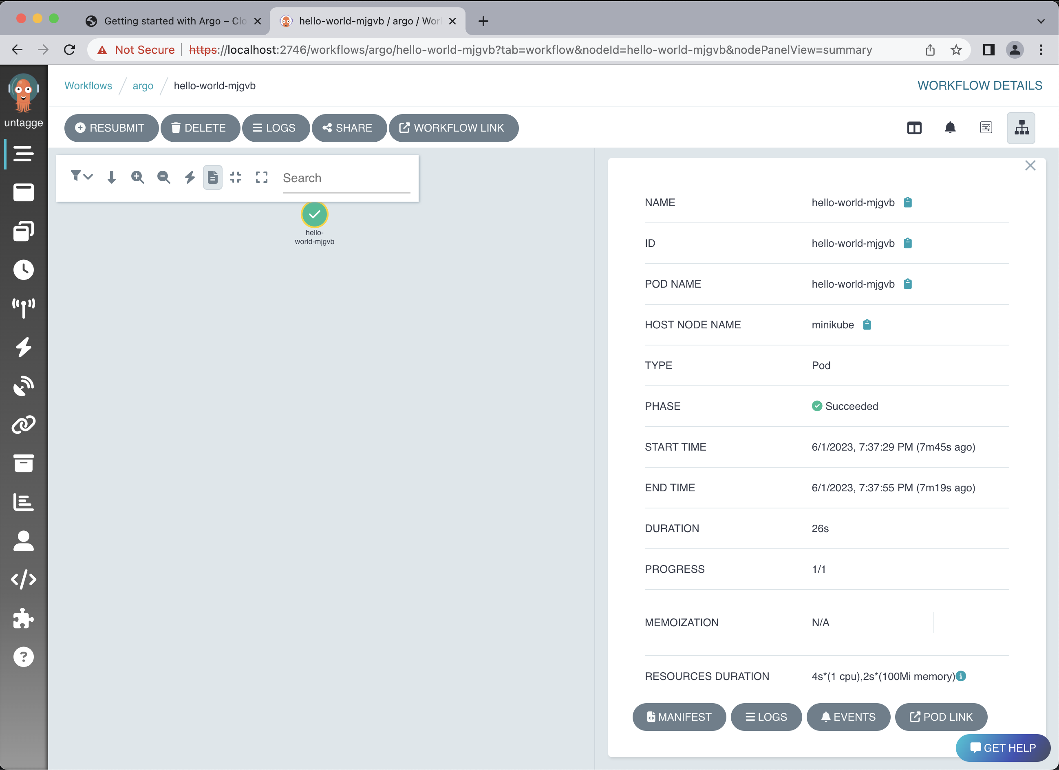This screenshot has height=770, width=1059.
Task: Copy the HOST NODE NAME minikube value
Action: click(867, 324)
